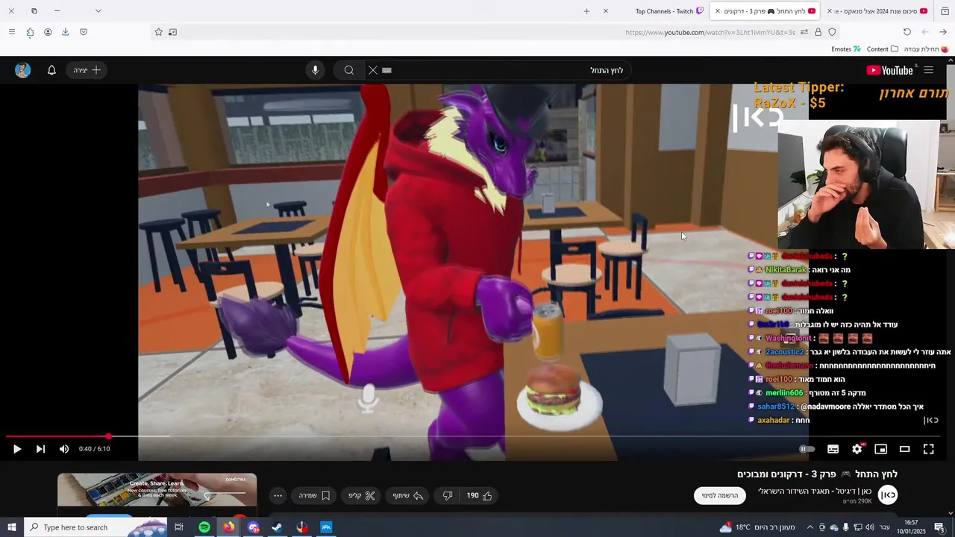Reload the page
The height and width of the screenshot is (537, 955).
(907, 32)
